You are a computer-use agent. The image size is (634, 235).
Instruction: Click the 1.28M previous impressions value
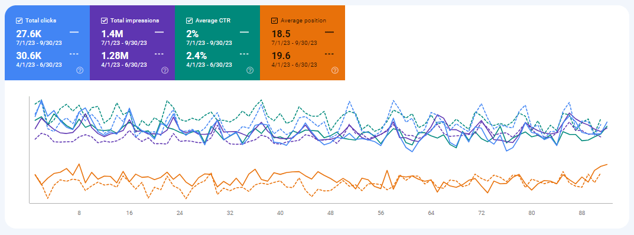(x=114, y=56)
